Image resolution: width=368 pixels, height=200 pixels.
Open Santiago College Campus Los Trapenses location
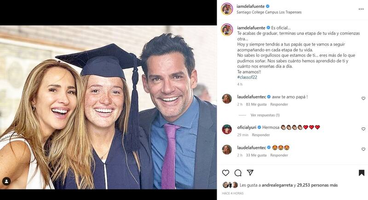(x=269, y=12)
